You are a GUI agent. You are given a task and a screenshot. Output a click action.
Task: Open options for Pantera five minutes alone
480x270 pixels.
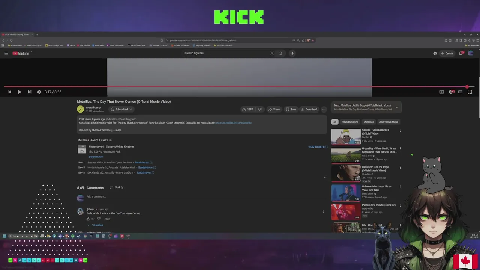[400, 205]
